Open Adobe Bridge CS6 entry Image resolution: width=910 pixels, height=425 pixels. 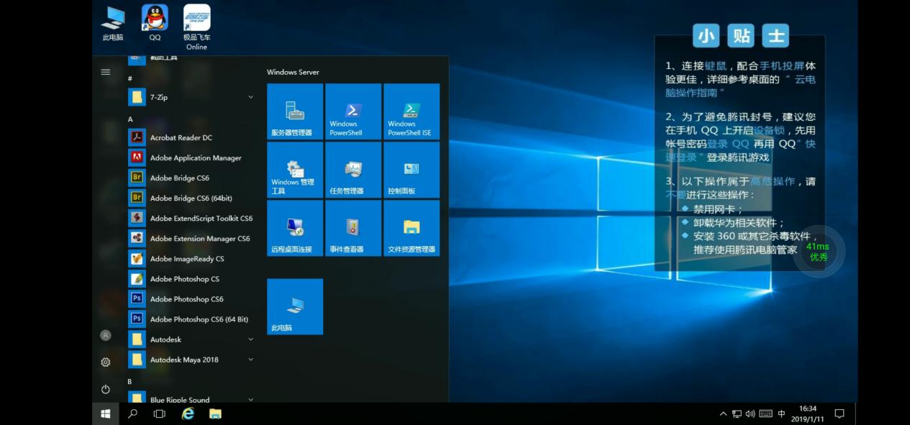click(x=191, y=178)
